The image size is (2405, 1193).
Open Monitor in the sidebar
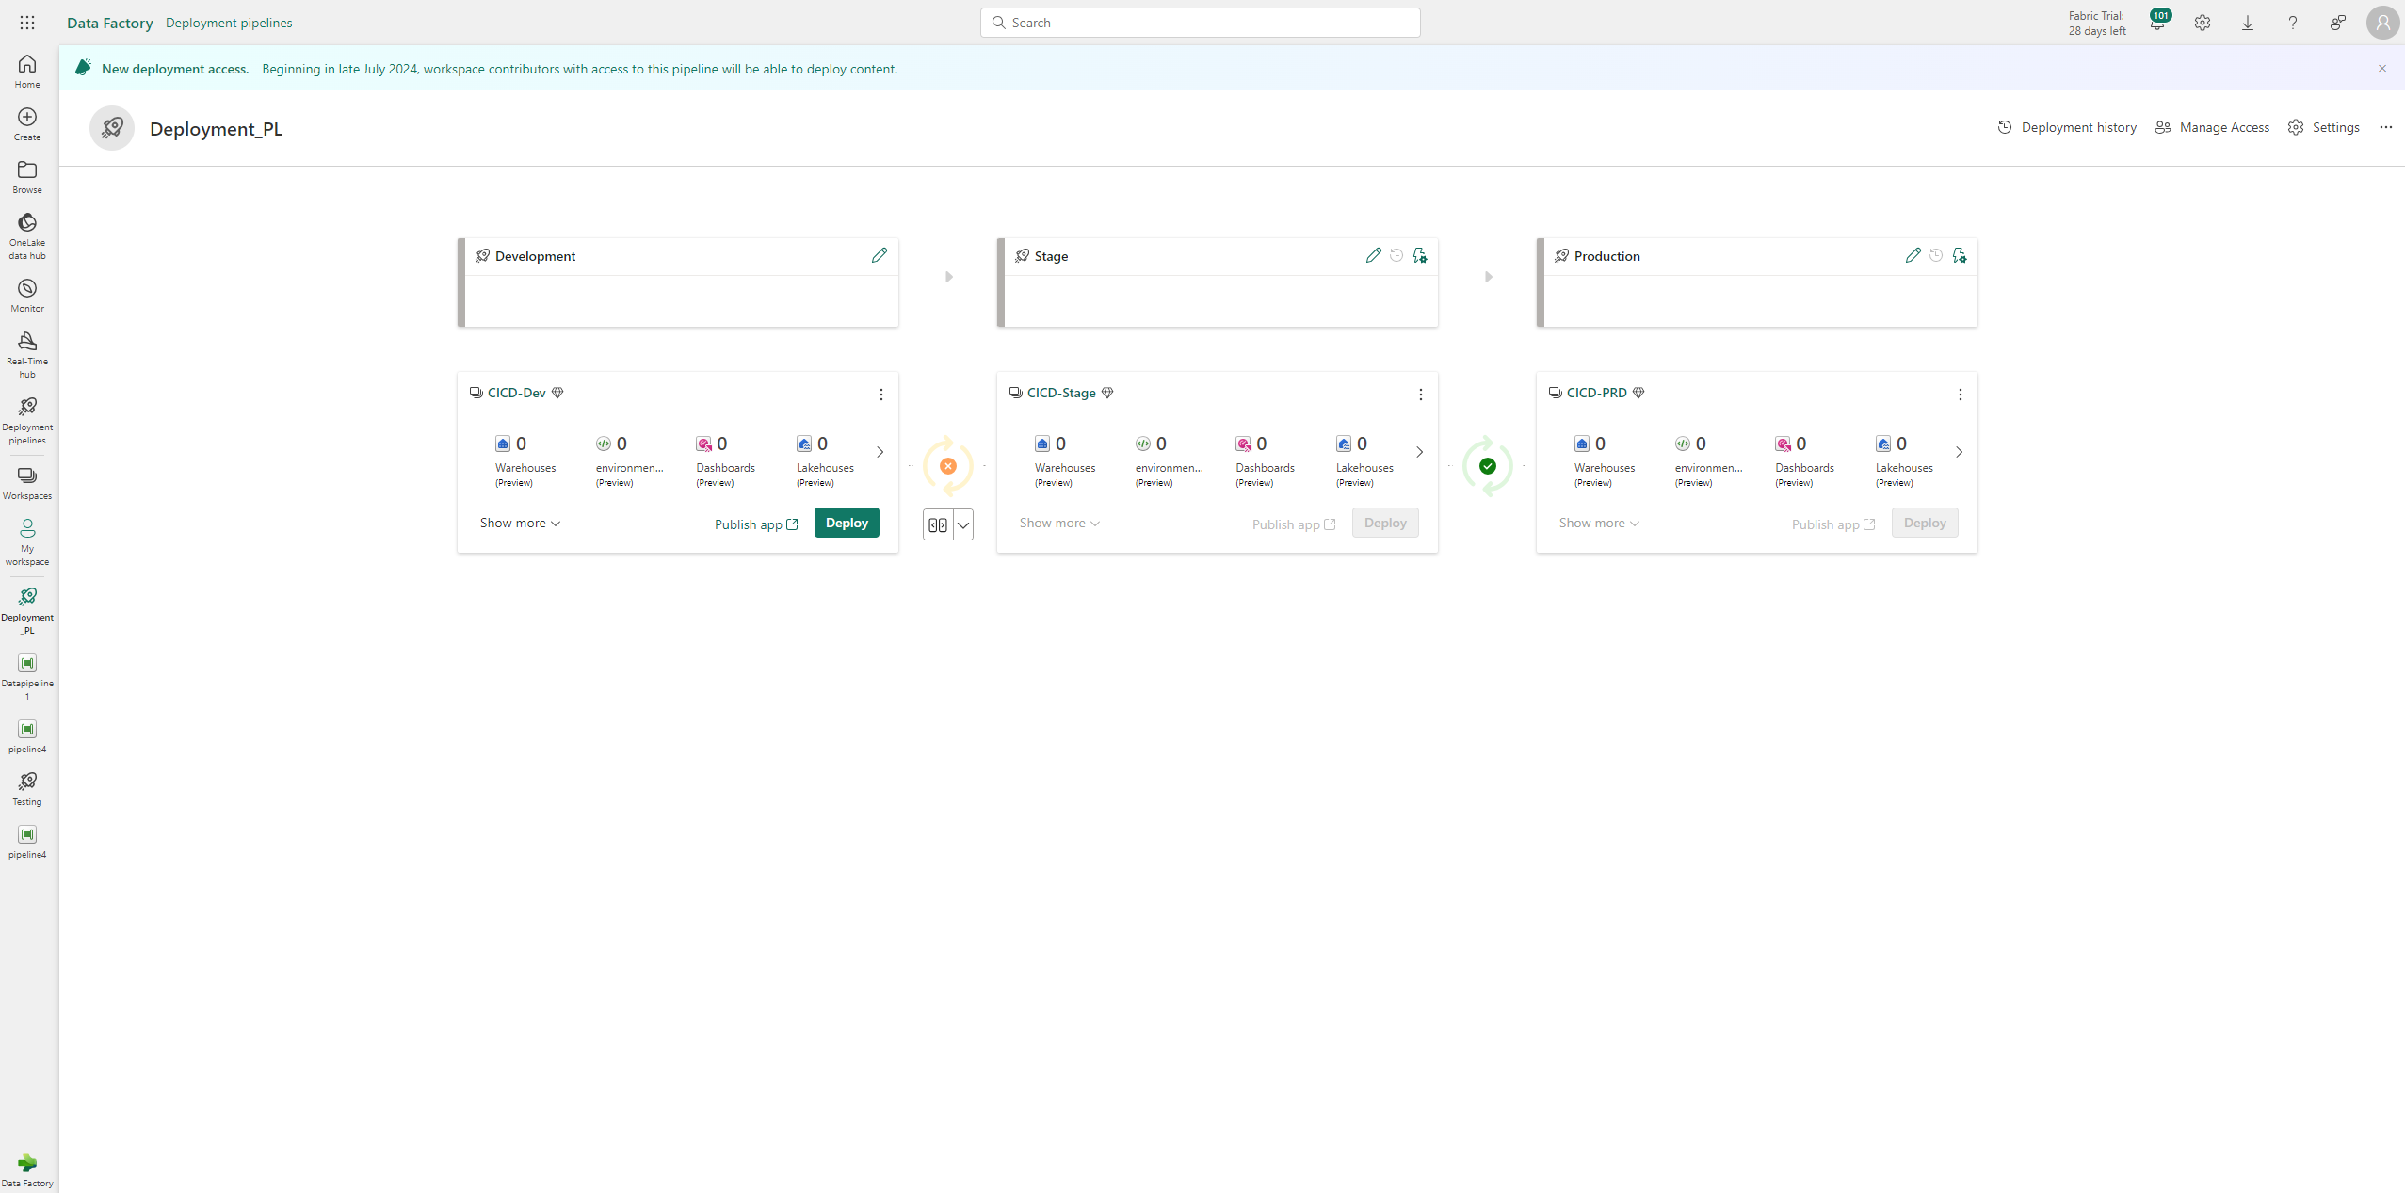coord(27,296)
